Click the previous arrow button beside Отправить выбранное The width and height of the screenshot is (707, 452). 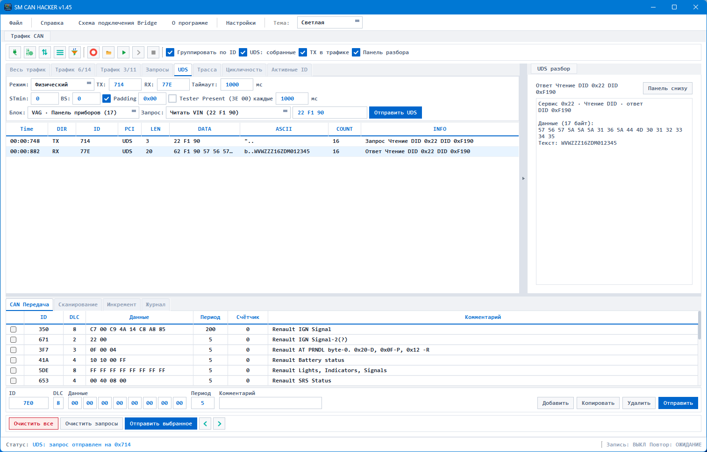tap(205, 424)
